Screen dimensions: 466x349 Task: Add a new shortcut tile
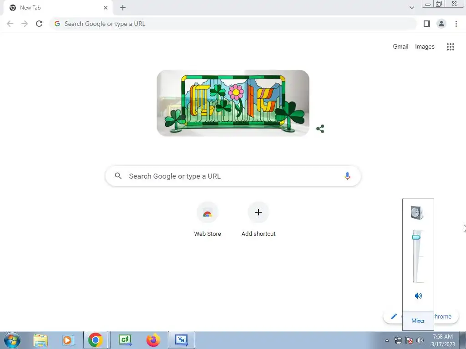(258, 219)
